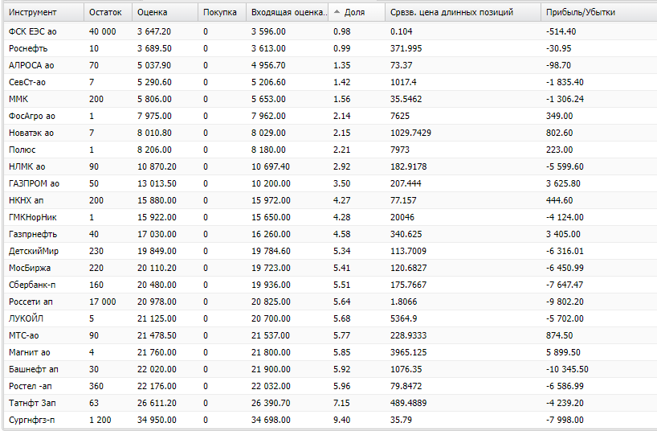Screen dimensions: 657x431
Task: Sort by Срвзв. цена длинных позиций header
Action: pyautogui.click(x=463, y=12)
